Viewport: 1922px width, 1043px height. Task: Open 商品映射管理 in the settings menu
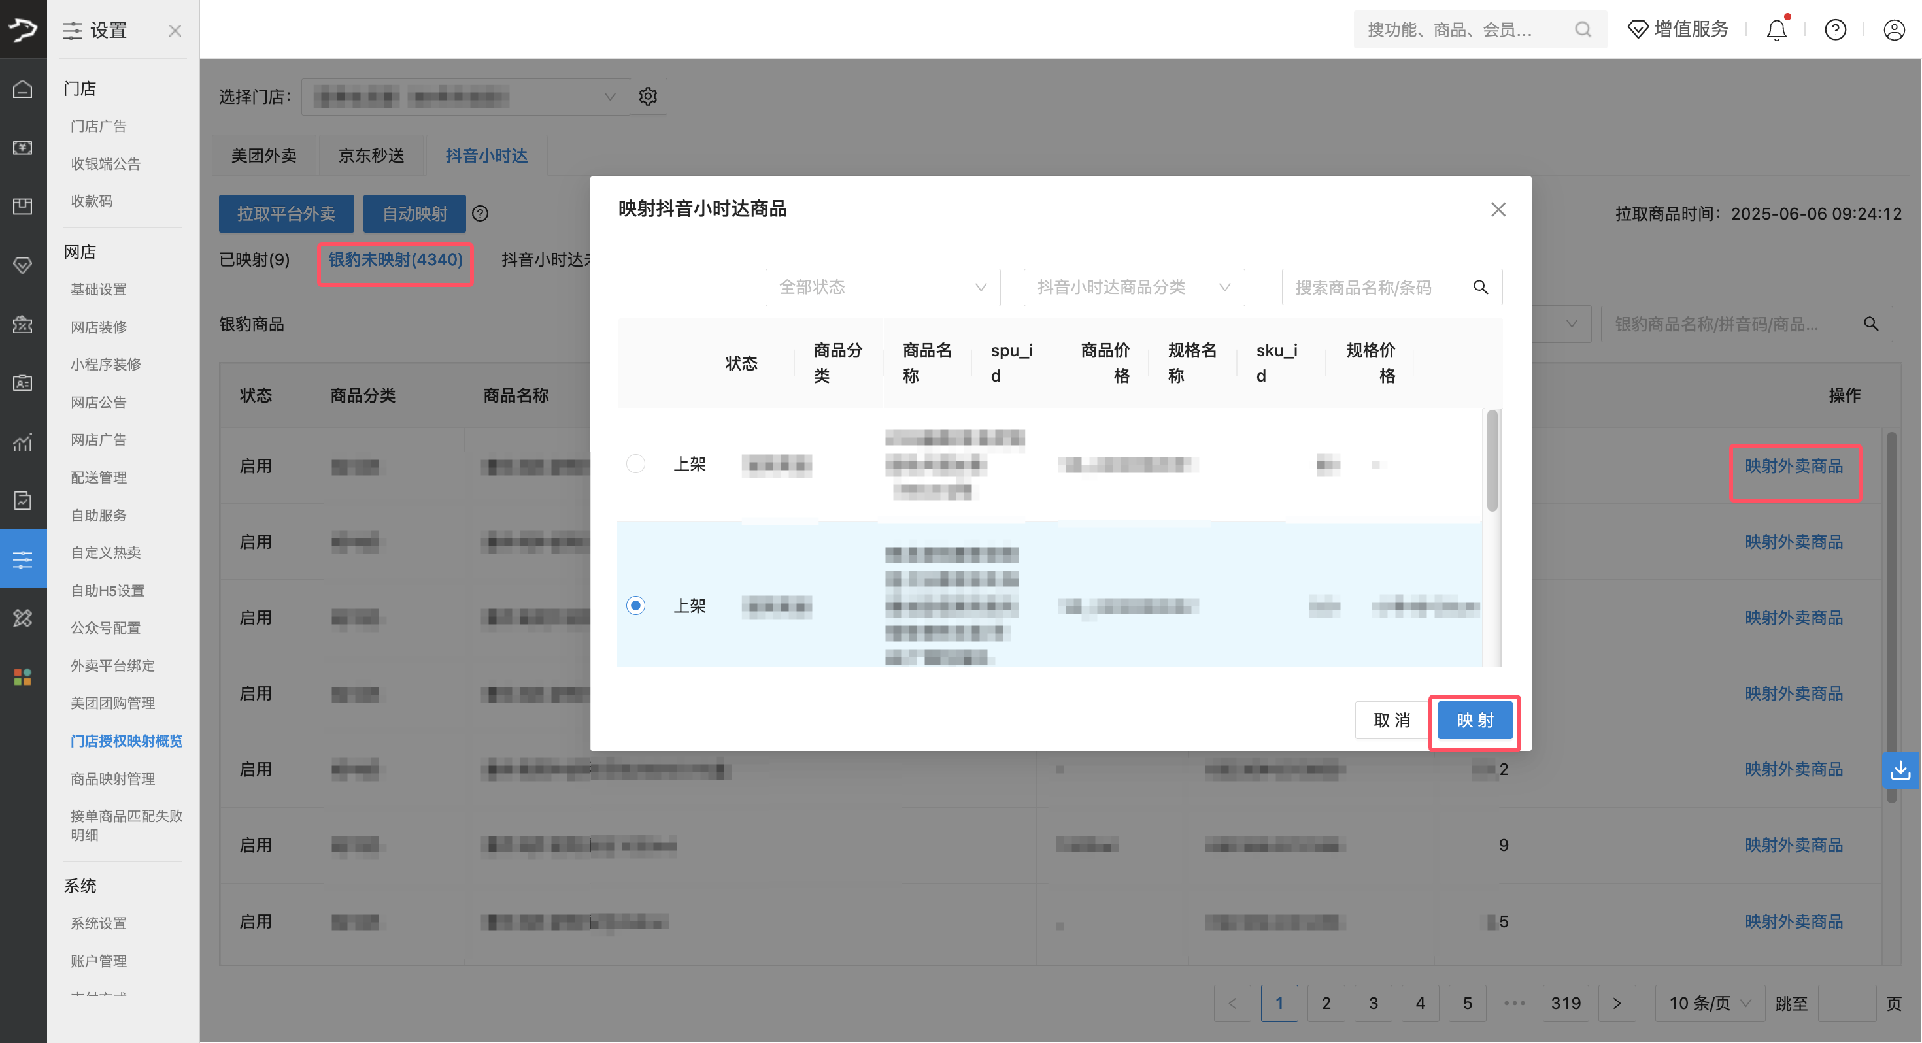tap(112, 778)
